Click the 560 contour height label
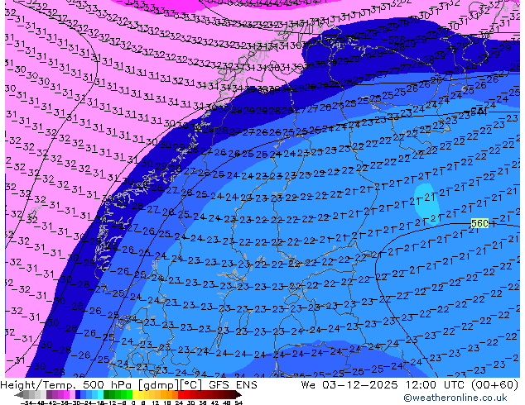Screen dimensions: 525x405 [x=479, y=223]
